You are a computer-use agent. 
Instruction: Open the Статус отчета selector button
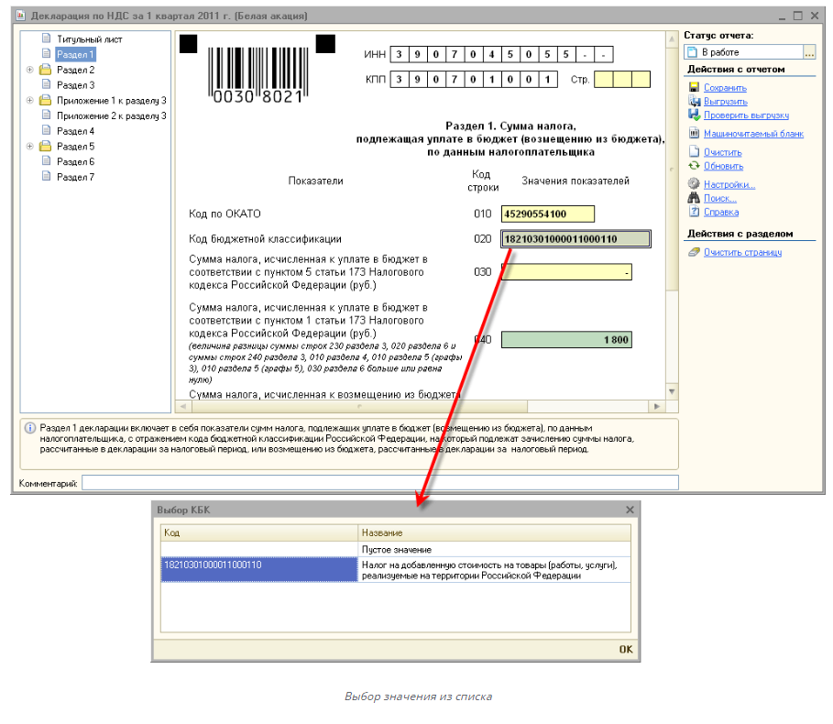pyautogui.click(x=809, y=52)
